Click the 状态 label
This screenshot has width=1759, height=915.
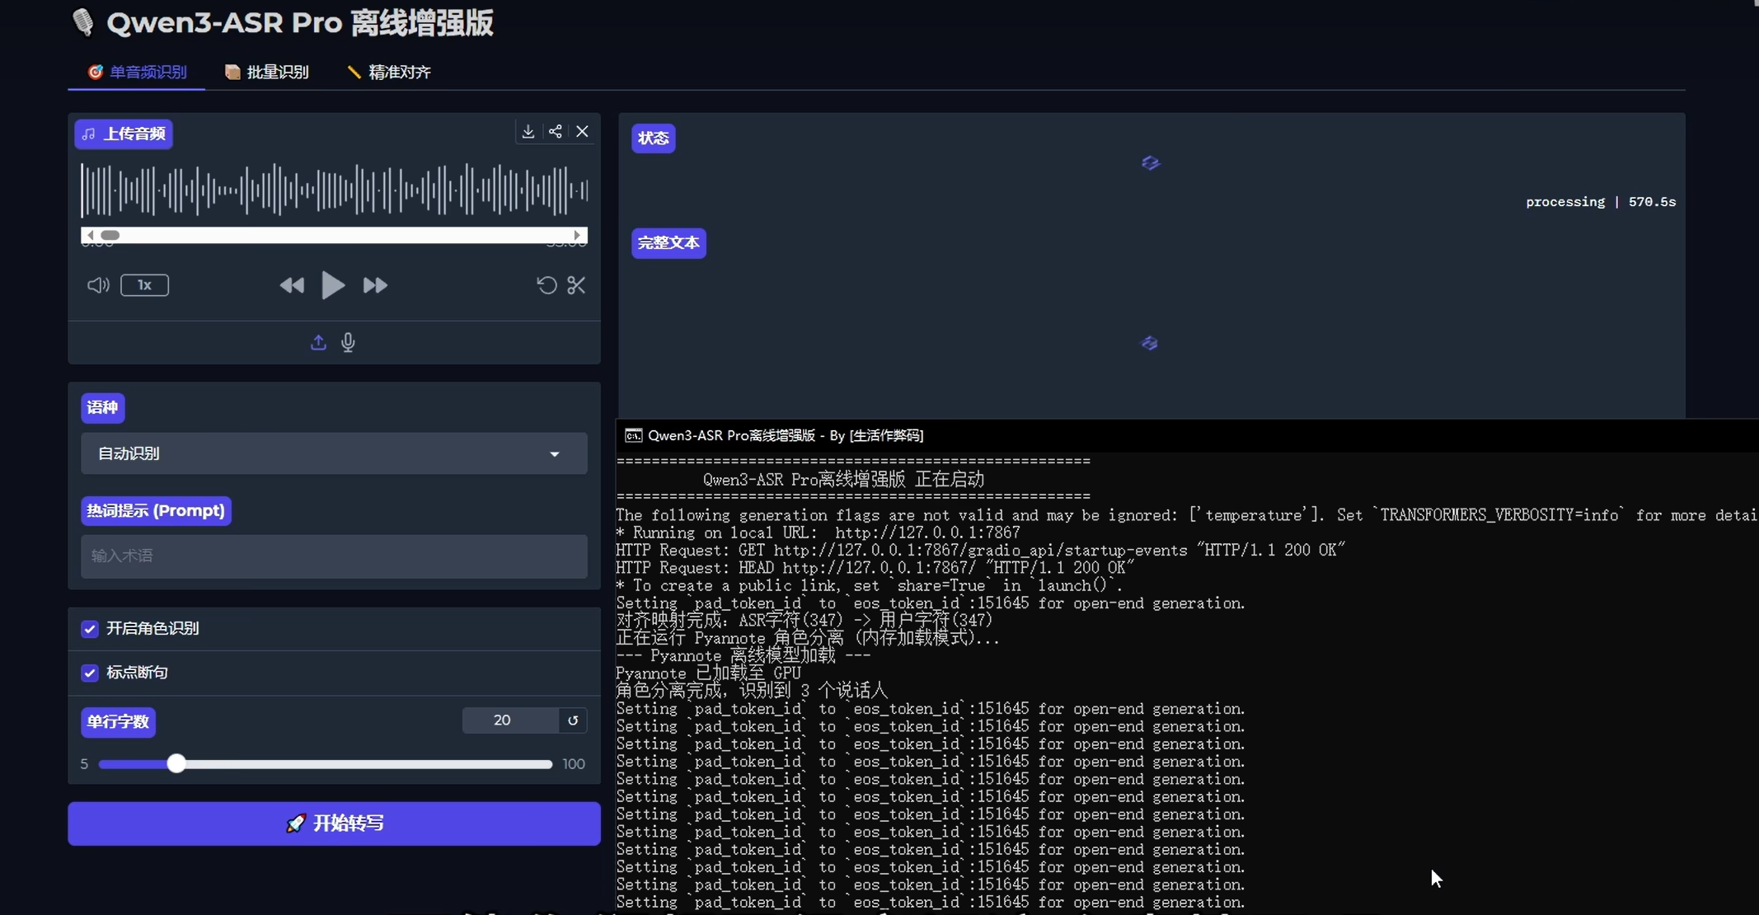pos(654,138)
